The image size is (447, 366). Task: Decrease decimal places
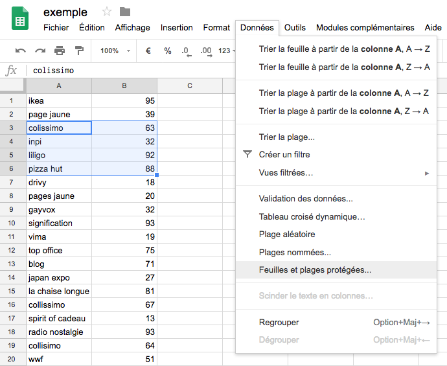click(186, 51)
